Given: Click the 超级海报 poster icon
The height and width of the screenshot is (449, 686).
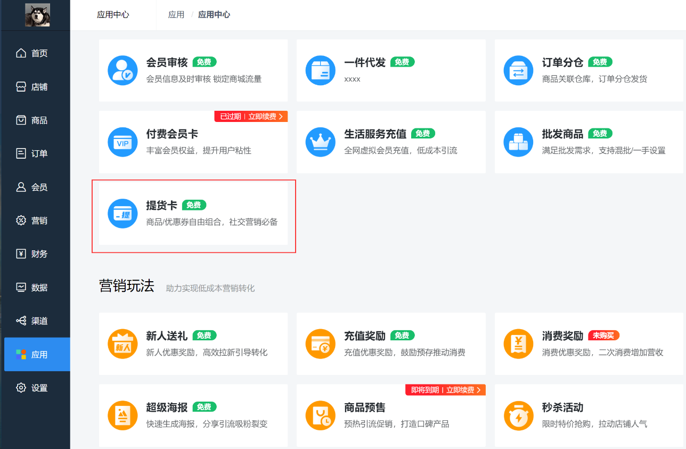Looking at the screenshot, I should tap(123, 415).
